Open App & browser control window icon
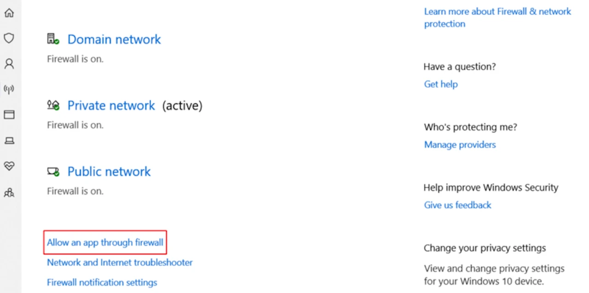589x293 pixels. coord(9,115)
